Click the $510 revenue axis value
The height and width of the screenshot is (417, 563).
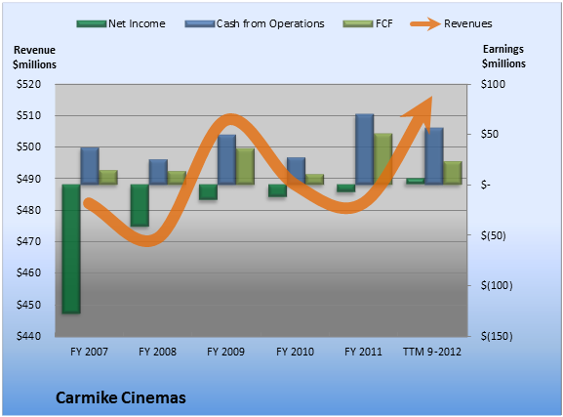point(28,115)
